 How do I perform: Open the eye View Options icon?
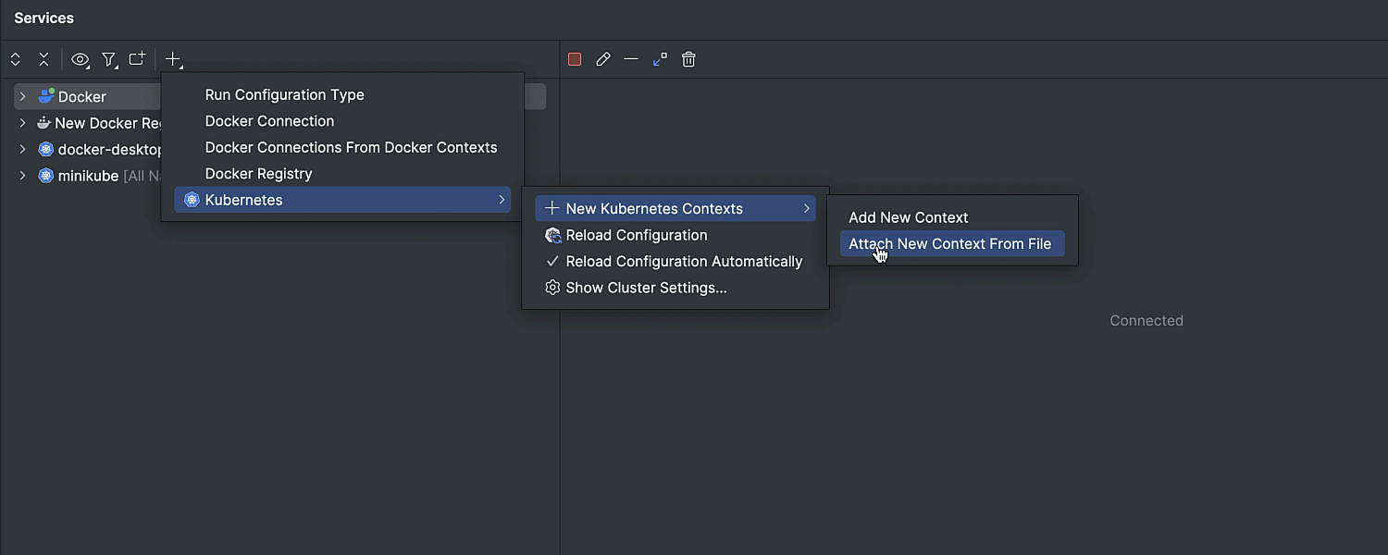(x=81, y=60)
